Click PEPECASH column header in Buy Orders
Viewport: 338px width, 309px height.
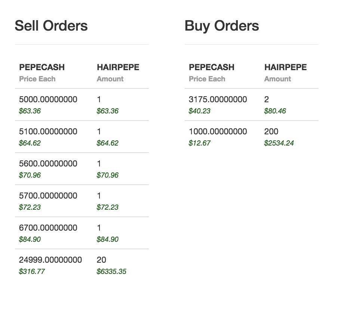tap(212, 67)
